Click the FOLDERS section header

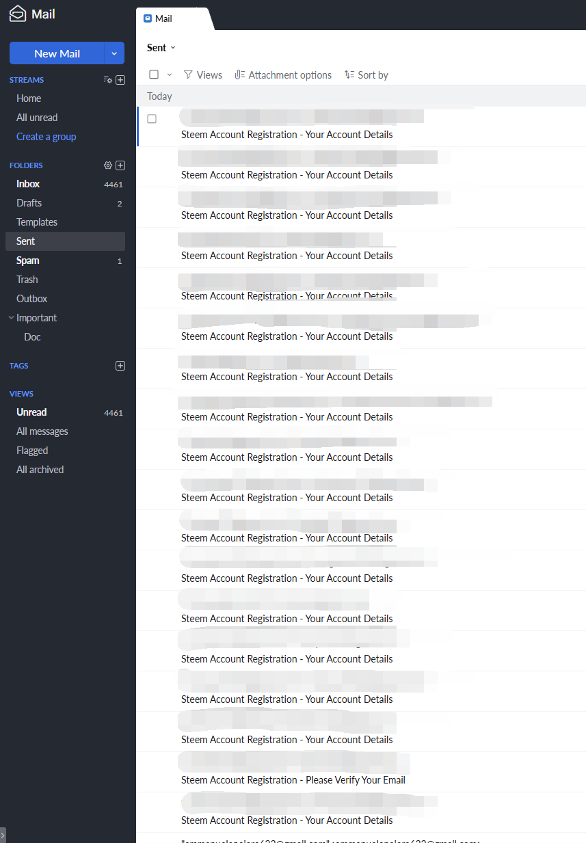26,165
